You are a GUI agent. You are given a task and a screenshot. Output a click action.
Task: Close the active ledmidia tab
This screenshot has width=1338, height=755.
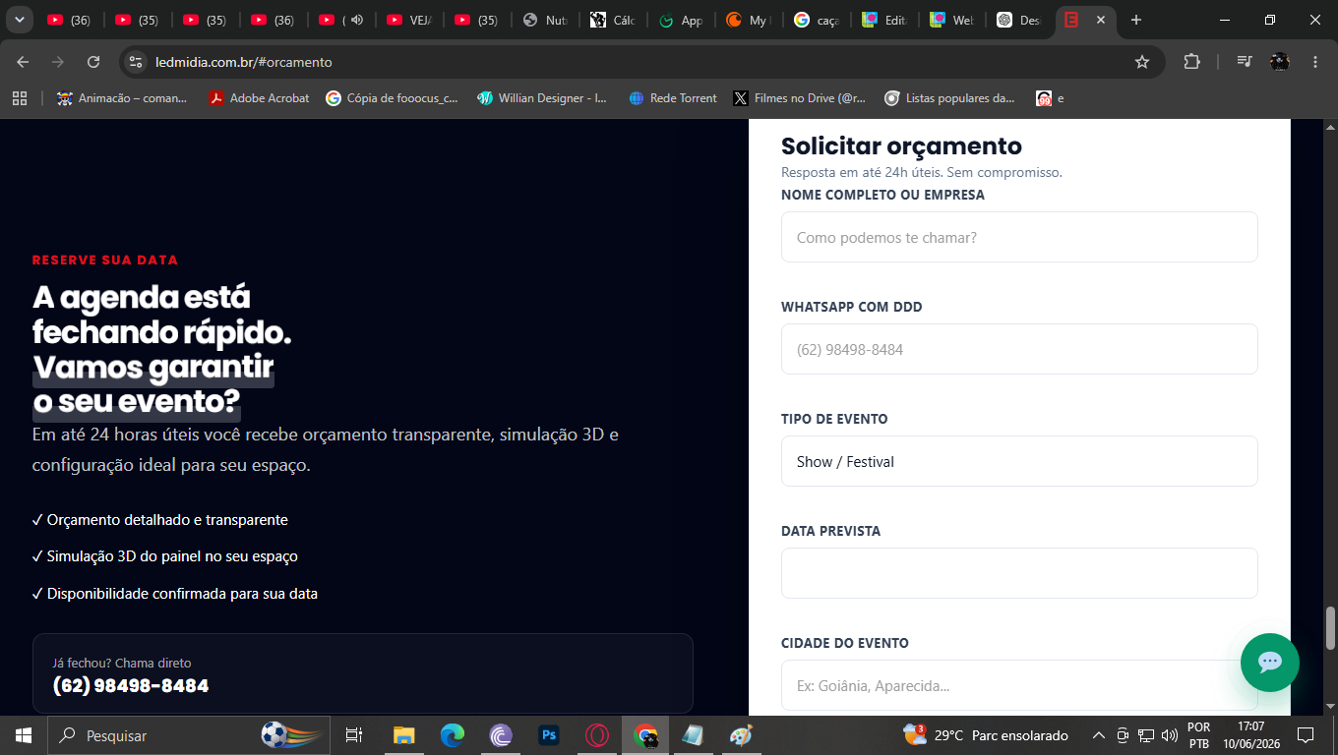coord(1100,20)
